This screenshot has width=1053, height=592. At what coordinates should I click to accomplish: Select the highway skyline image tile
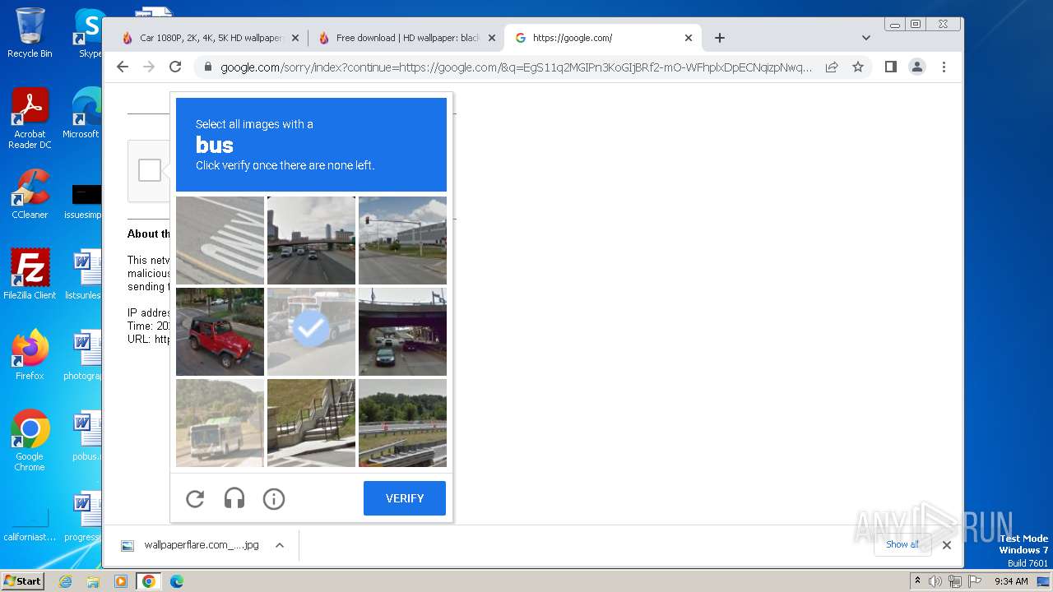[311, 240]
